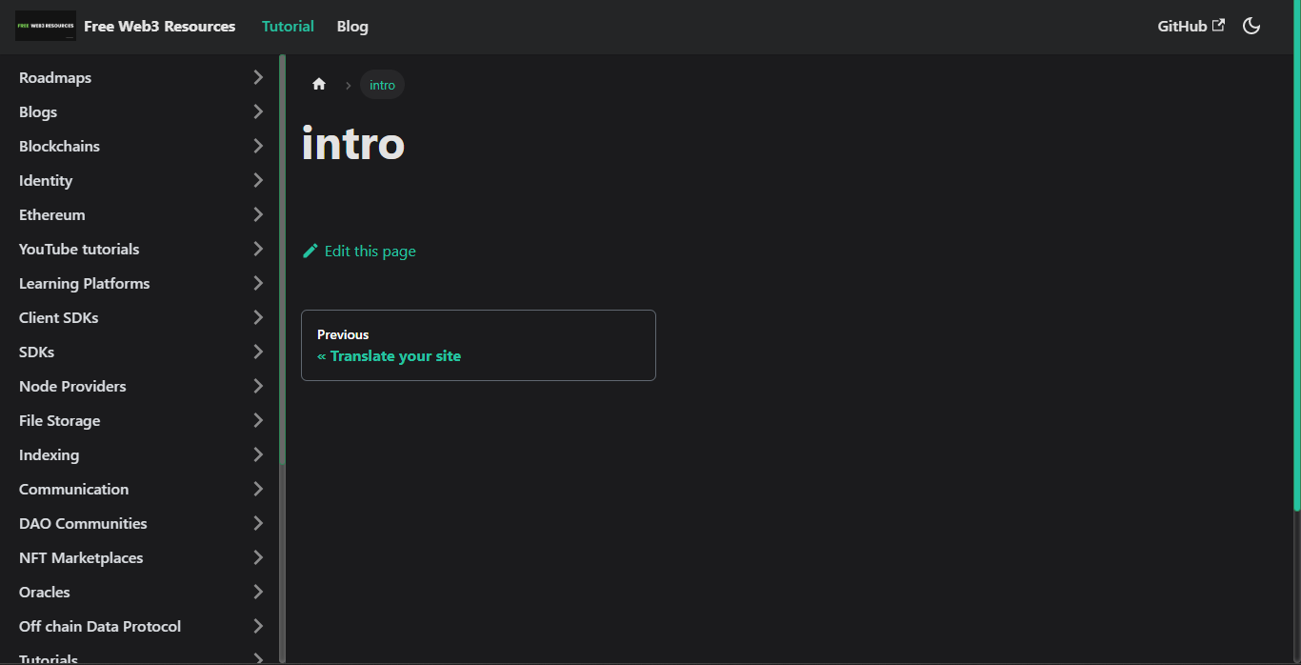Open the GitHub external link
The height and width of the screenshot is (665, 1301).
click(x=1191, y=27)
